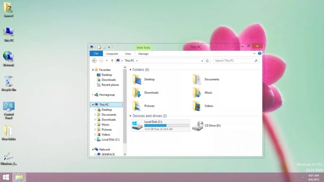Click the navigation pane scroll down arrow
Screen dimensions: 324x182
pyautogui.click(x=125, y=154)
